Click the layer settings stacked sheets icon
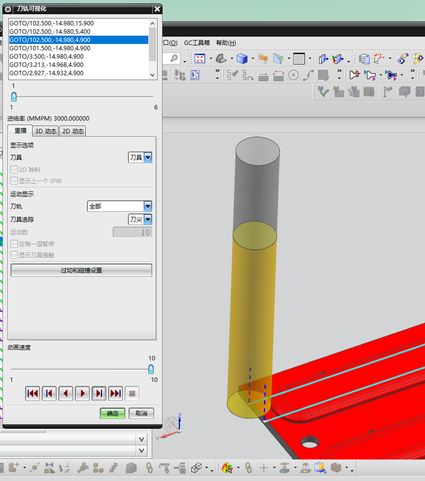425x481 pixels. (364, 59)
